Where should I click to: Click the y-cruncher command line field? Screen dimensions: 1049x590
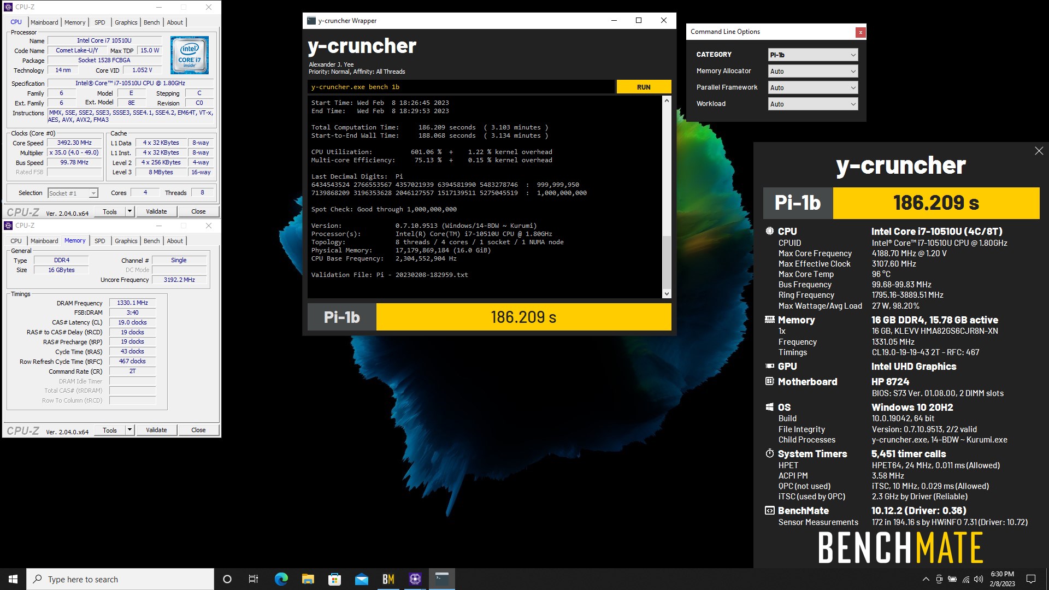point(461,87)
